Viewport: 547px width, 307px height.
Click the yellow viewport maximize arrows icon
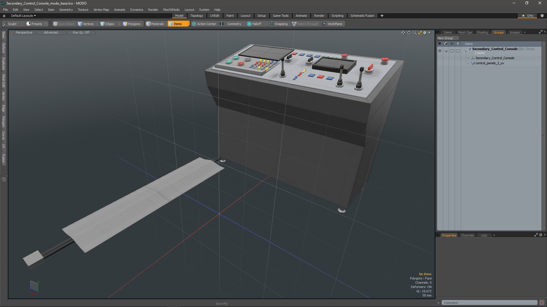coord(420,33)
